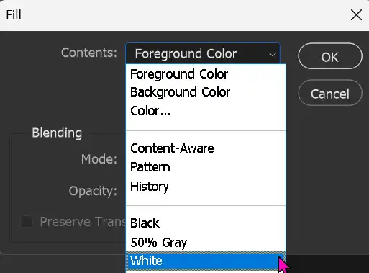Viewport: 369px width, 273px height.
Task: Cancel the Fill dialog
Action: [330, 93]
